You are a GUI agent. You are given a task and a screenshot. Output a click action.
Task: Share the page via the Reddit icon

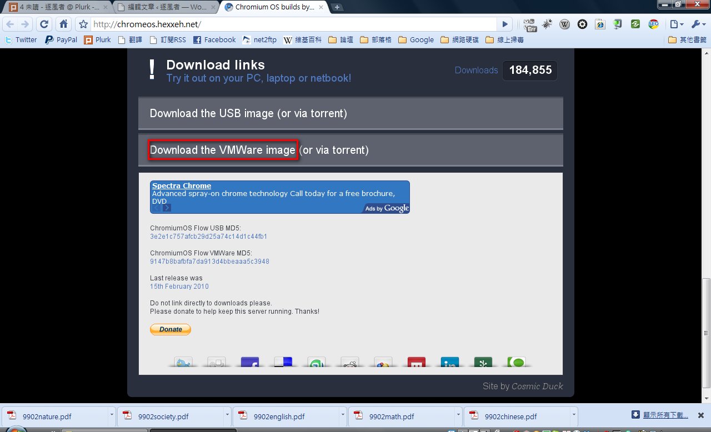(350, 362)
